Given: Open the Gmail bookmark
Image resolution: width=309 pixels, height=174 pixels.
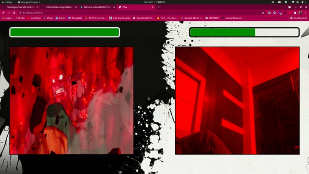Looking at the screenshot, I should pos(20,18).
